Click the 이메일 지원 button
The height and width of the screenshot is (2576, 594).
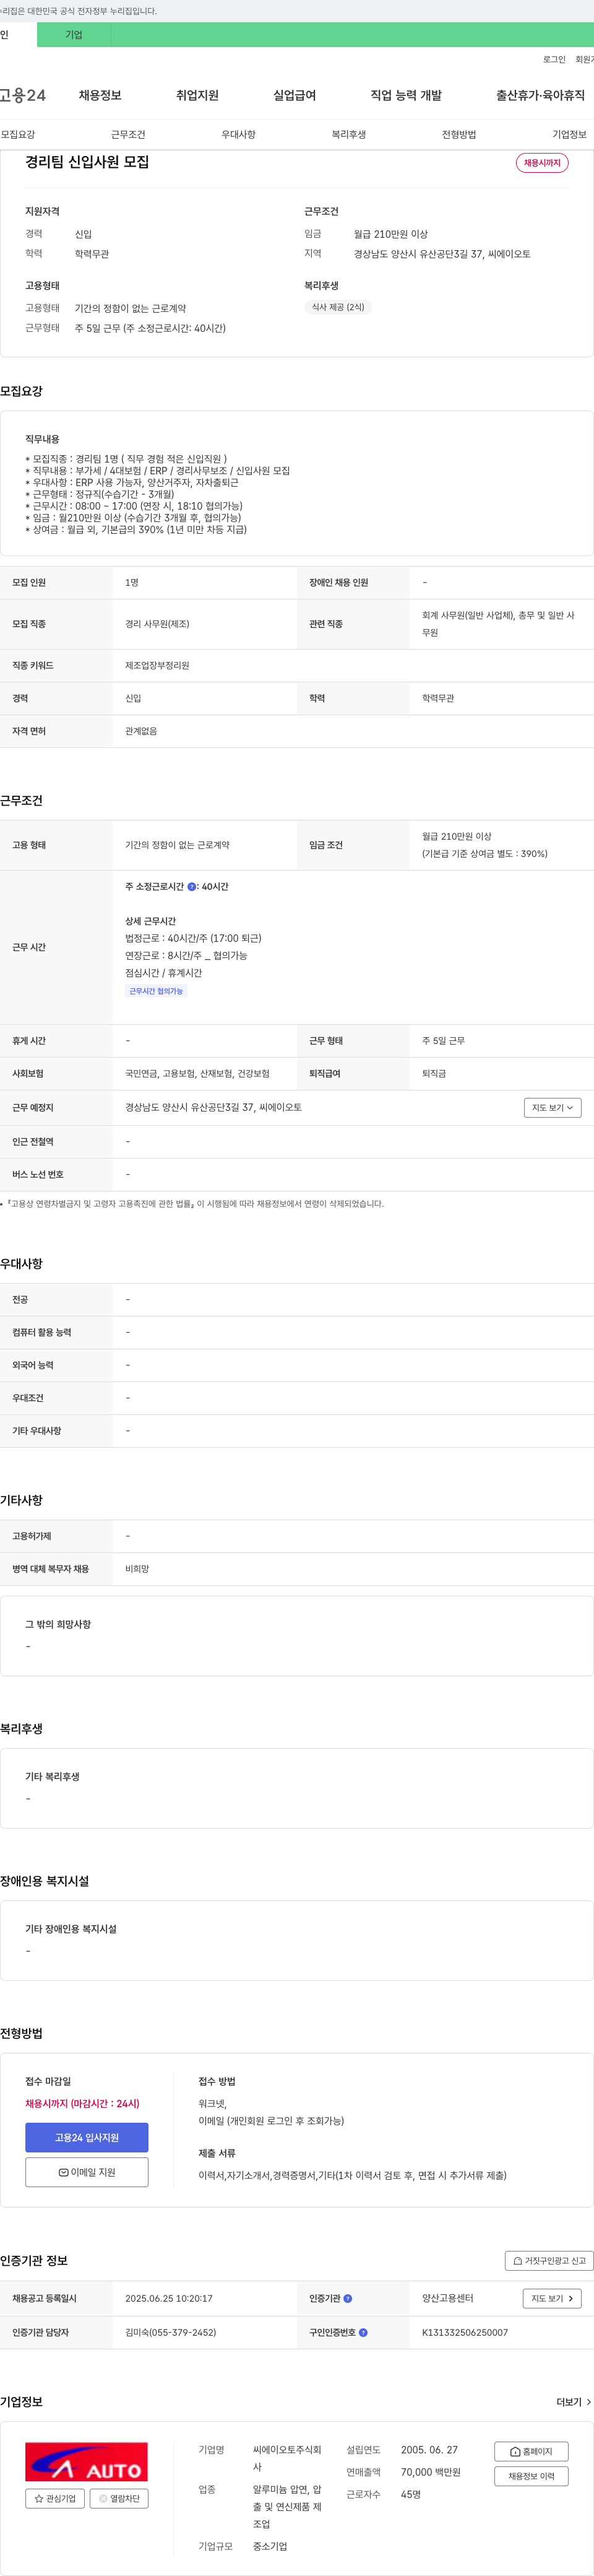(87, 2173)
